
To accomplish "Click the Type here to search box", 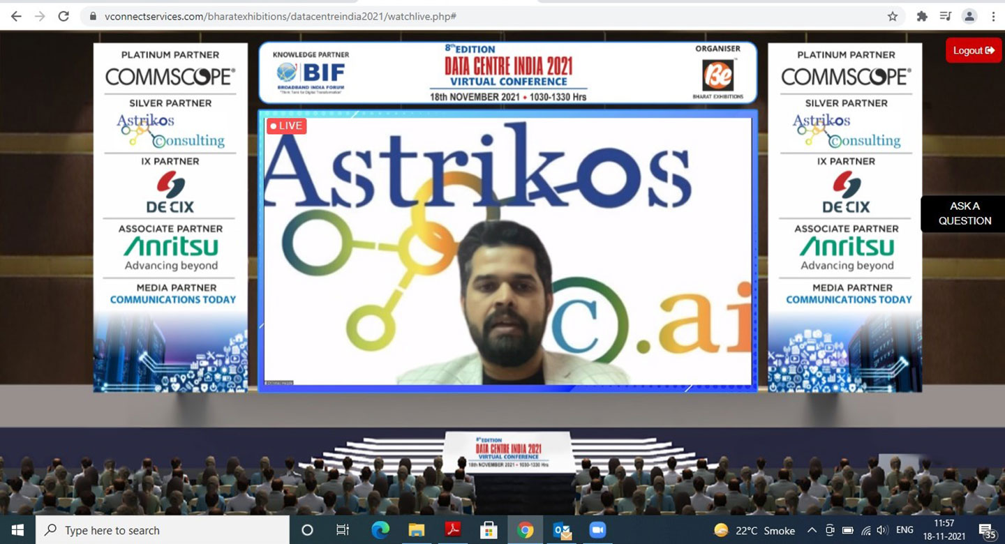I will coord(162,530).
